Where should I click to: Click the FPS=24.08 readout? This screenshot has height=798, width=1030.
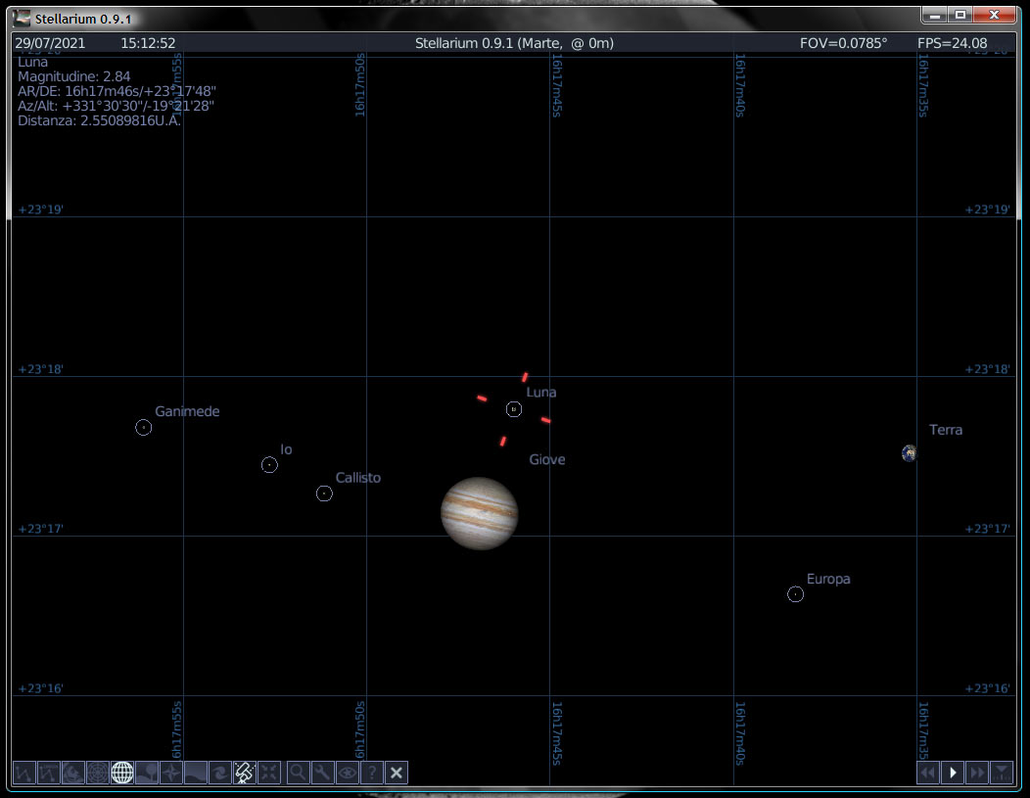point(953,43)
